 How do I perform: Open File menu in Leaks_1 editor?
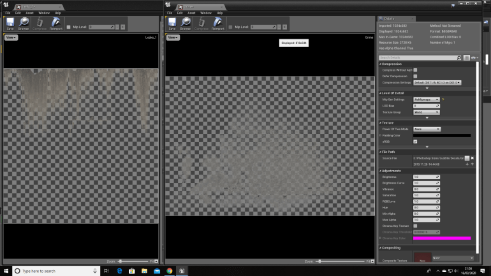pyautogui.click(x=8, y=13)
